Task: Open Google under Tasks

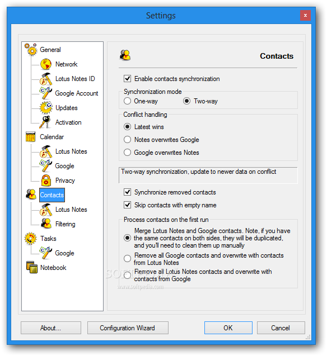Action: pyautogui.click(x=64, y=253)
